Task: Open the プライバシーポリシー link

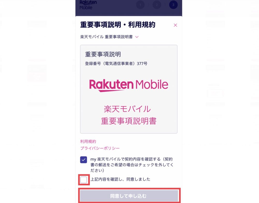Action: [x=100, y=148]
